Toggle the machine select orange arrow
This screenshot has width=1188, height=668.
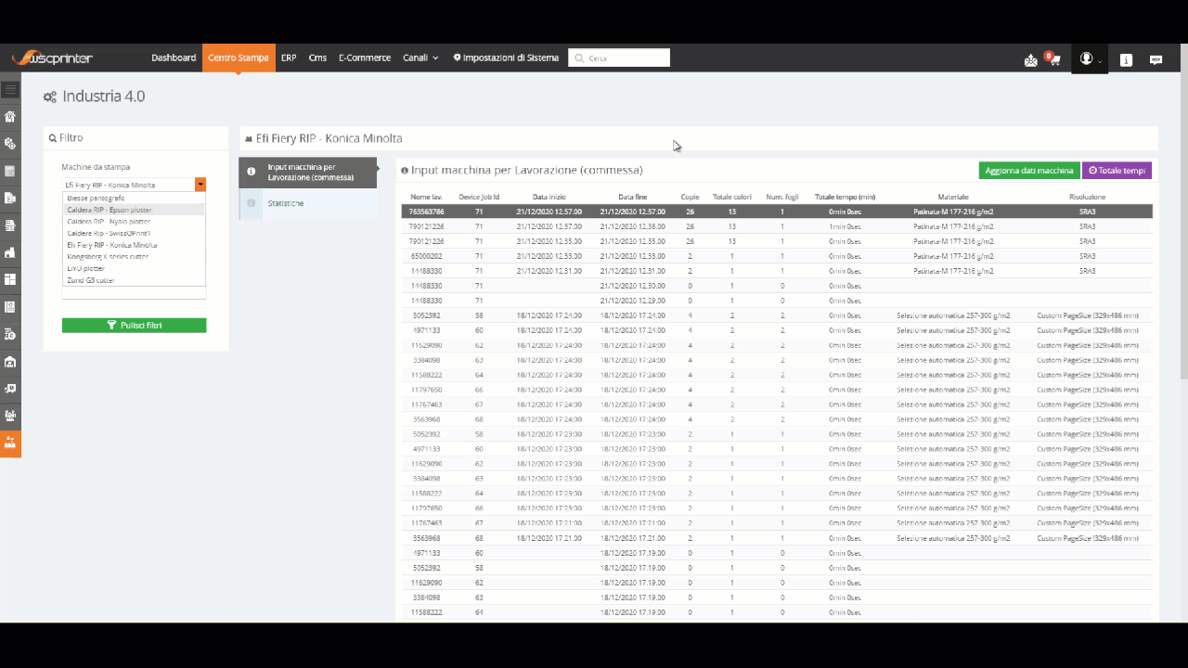click(200, 185)
